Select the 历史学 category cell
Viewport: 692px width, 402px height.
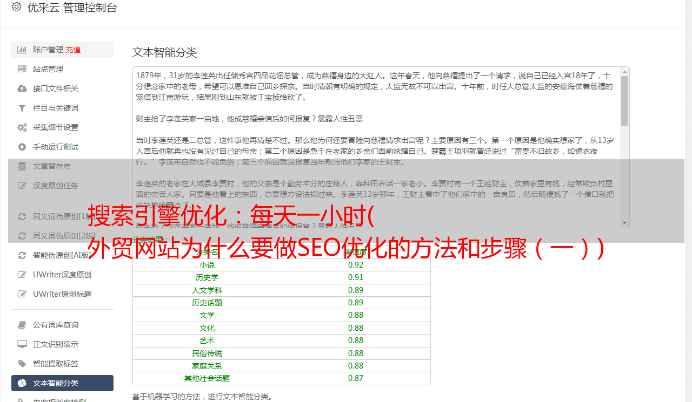207,277
